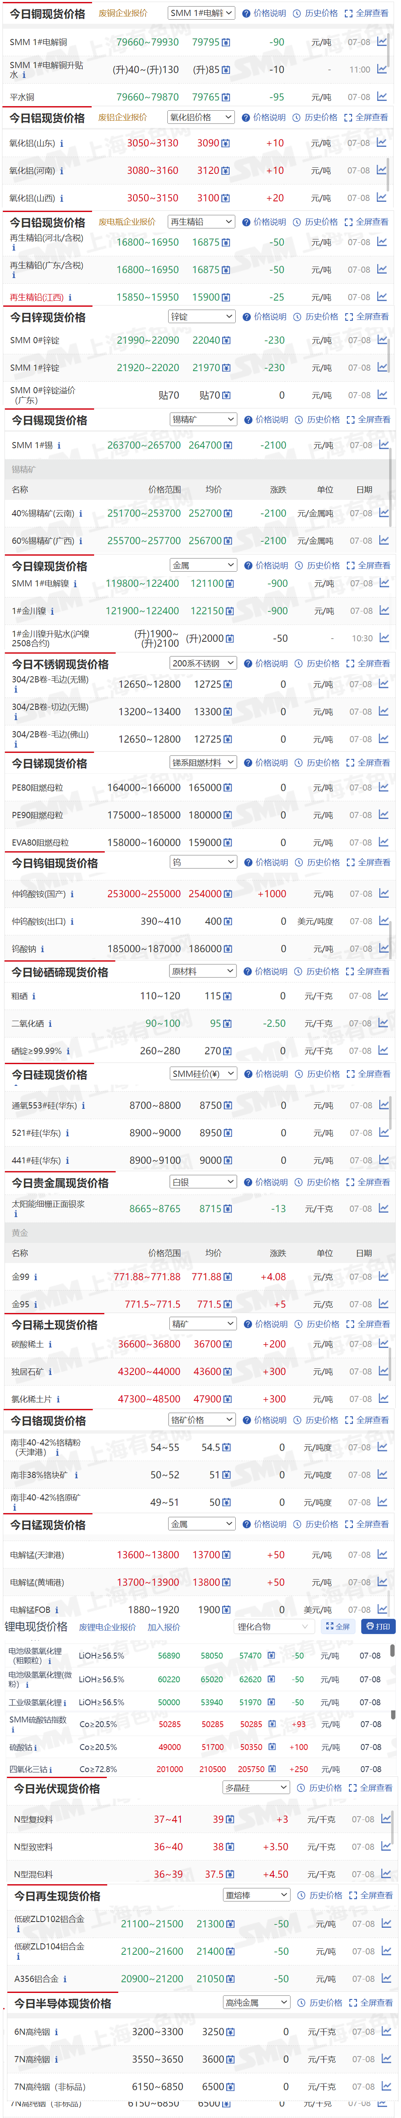This screenshot has height=2118, width=401.
Task: Open the 200系不锈钢 dropdown
Action: click(x=203, y=663)
